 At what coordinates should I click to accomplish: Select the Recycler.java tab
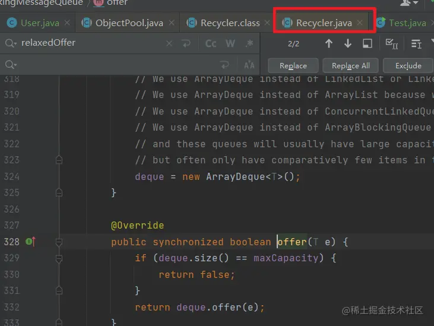[x=324, y=23]
